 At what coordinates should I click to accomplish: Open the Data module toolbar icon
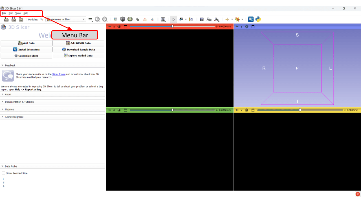click(115, 19)
